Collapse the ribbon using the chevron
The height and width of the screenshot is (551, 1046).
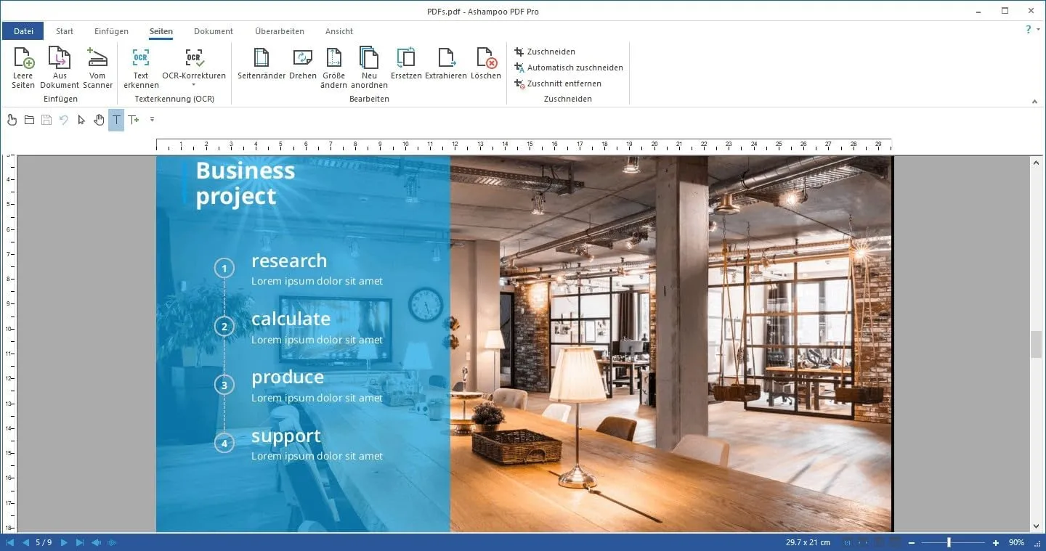pyautogui.click(x=1034, y=102)
